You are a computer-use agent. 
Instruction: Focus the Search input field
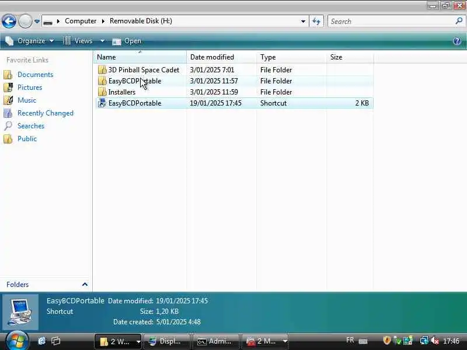pos(391,21)
